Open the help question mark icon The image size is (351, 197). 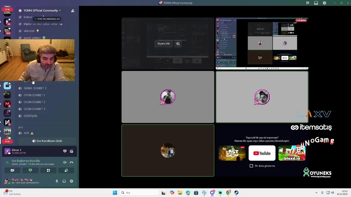pyautogui.click(x=324, y=3)
